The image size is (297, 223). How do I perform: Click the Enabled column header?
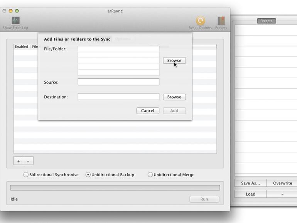(x=22, y=47)
